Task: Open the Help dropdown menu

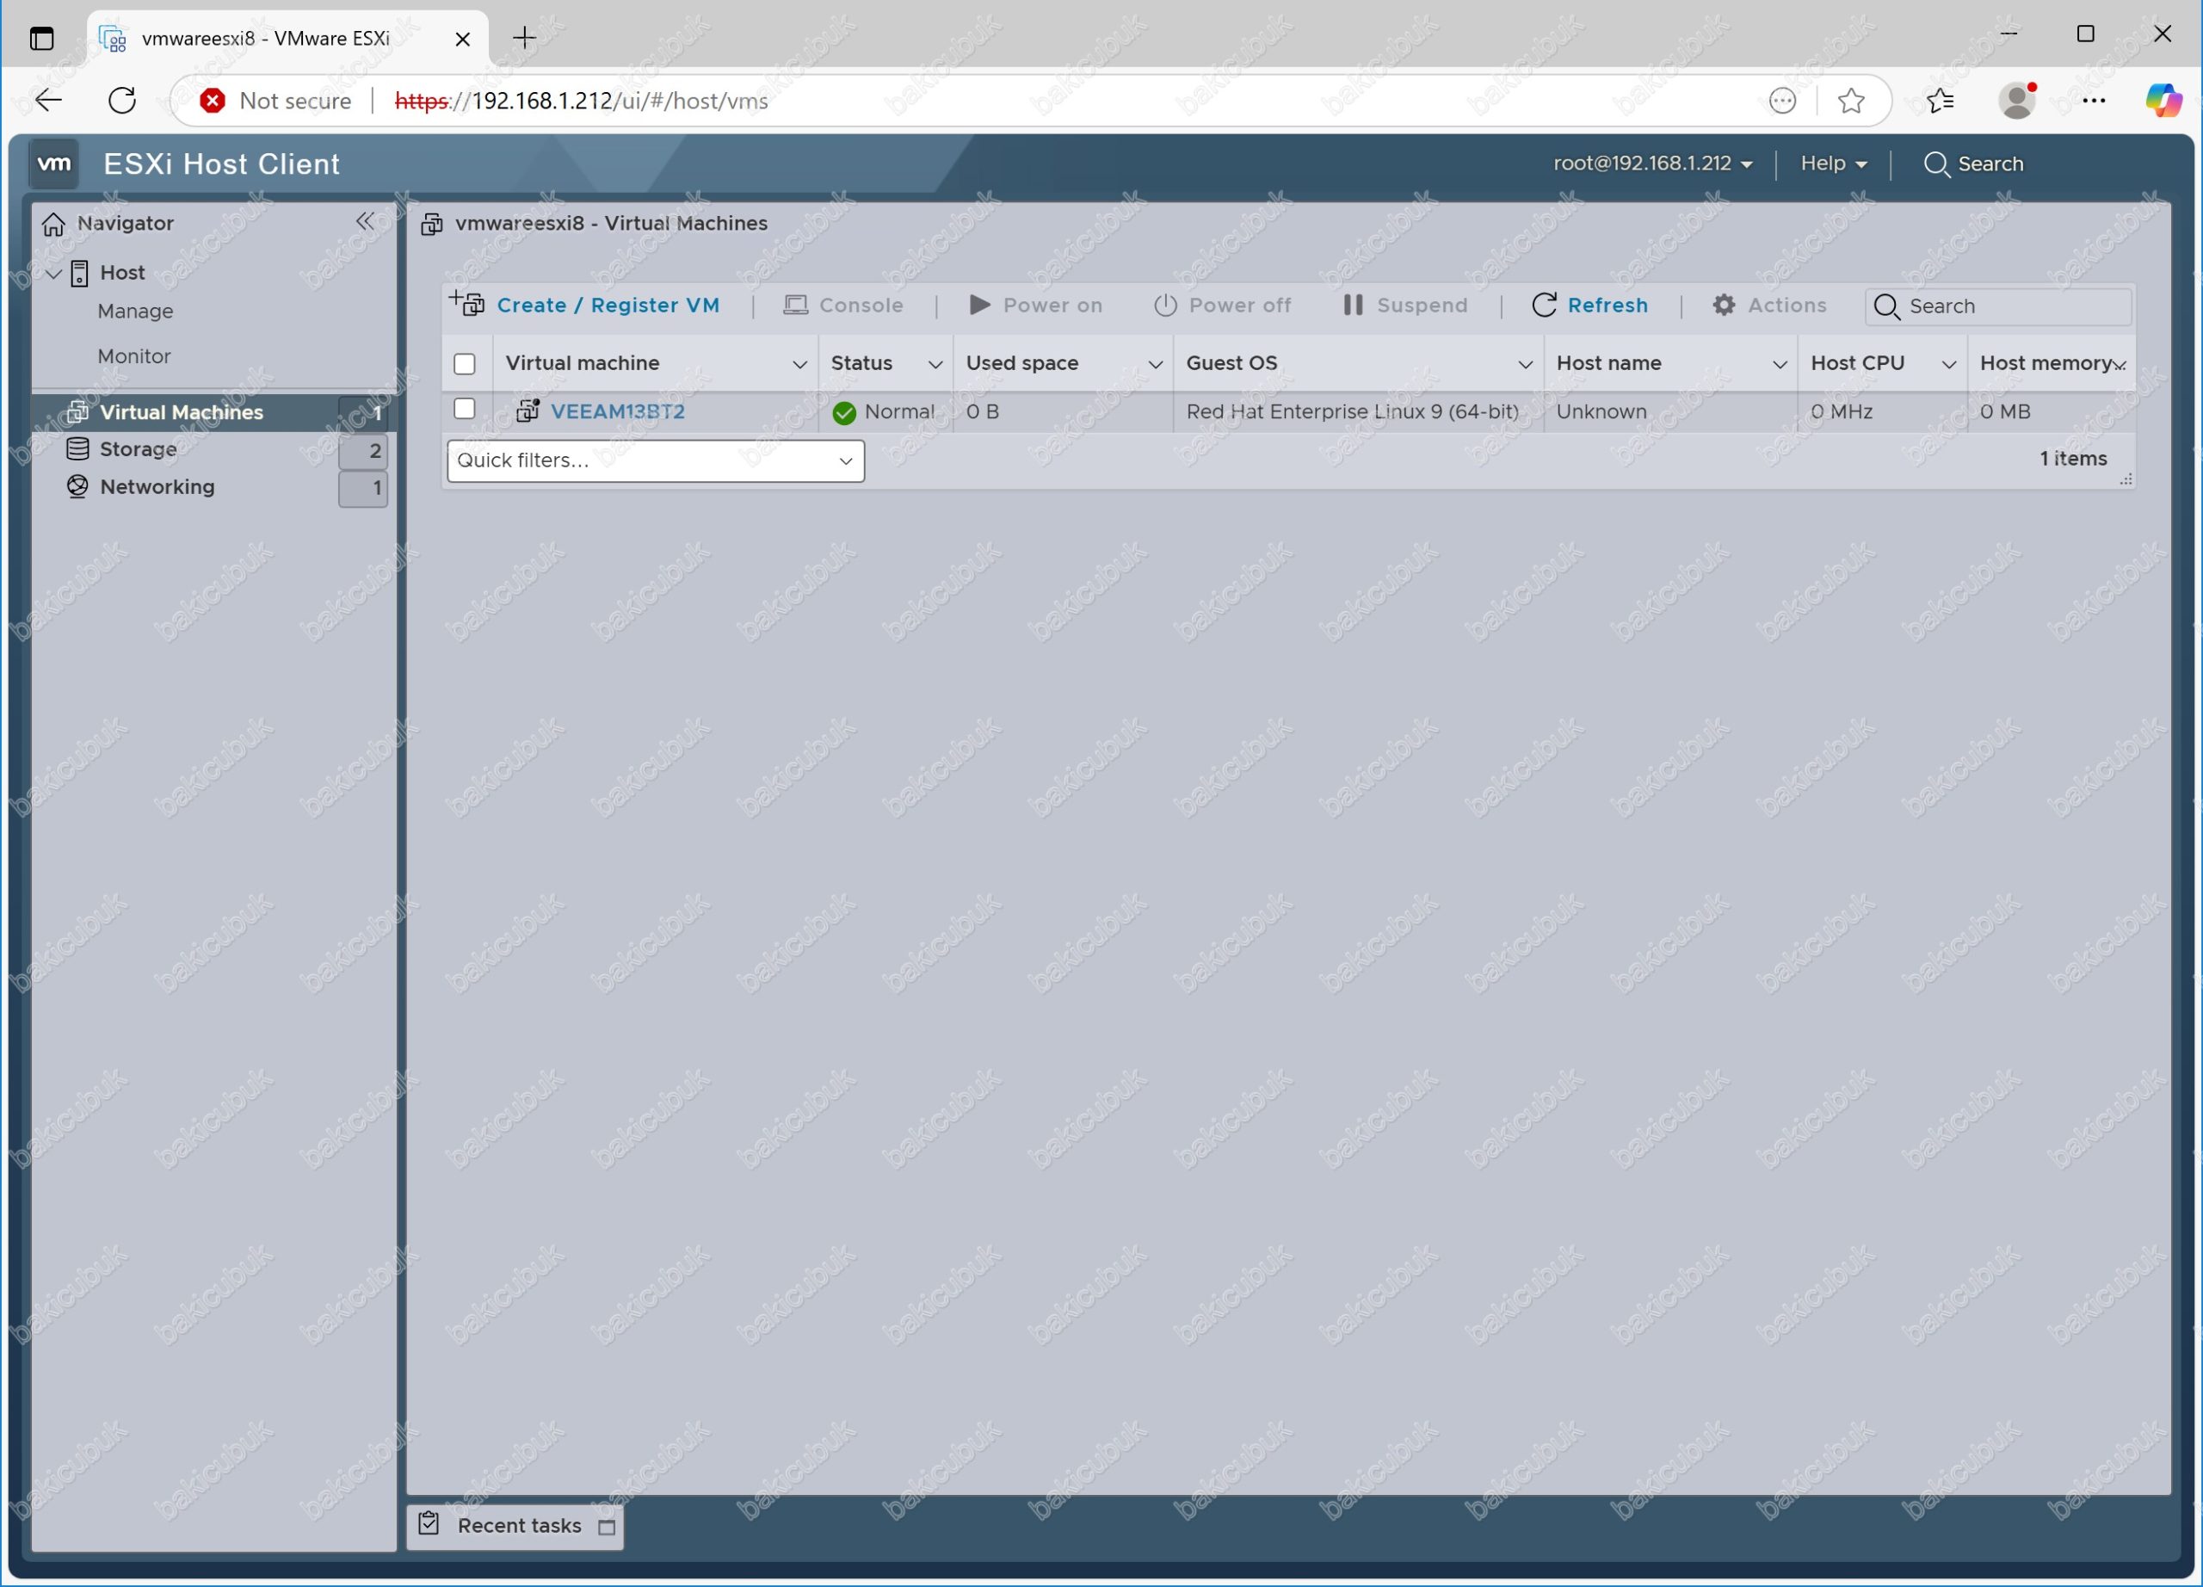Action: pos(1833,164)
